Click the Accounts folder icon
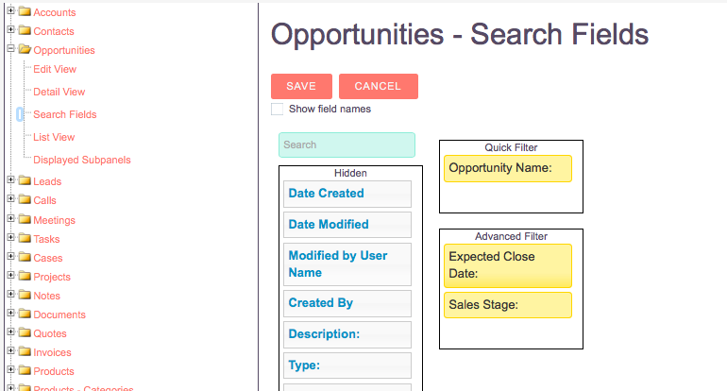This screenshot has width=727, height=391. [25, 11]
